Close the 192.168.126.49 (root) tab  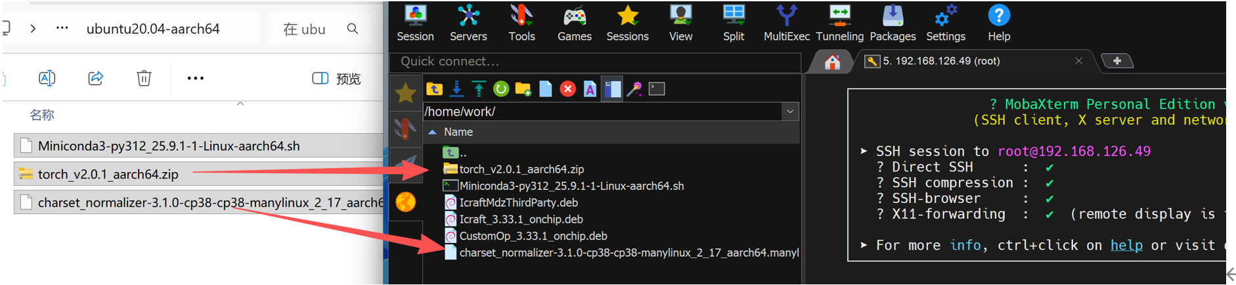[1078, 61]
